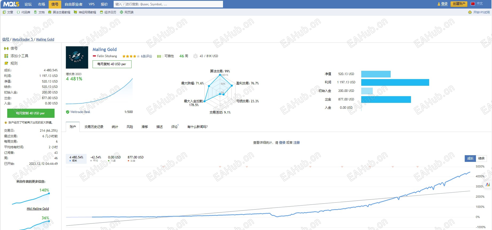Image resolution: width=492 pixels, height=230 pixels.
Task: Switch to the 评论 tab
Action: tap(175, 127)
